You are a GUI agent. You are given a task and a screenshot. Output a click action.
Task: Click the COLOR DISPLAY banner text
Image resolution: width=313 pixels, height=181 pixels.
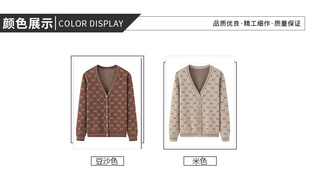91,24
